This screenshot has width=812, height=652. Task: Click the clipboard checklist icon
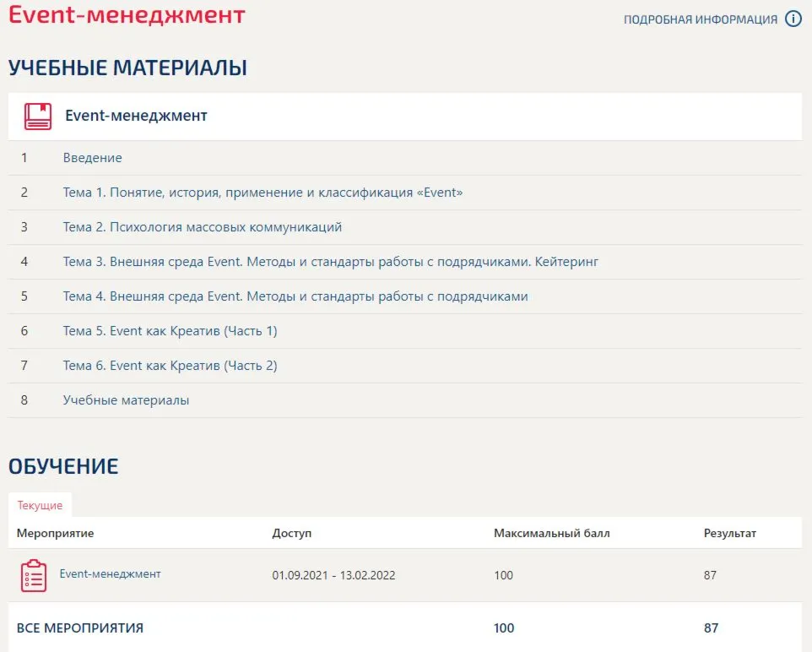pos(34,575)
